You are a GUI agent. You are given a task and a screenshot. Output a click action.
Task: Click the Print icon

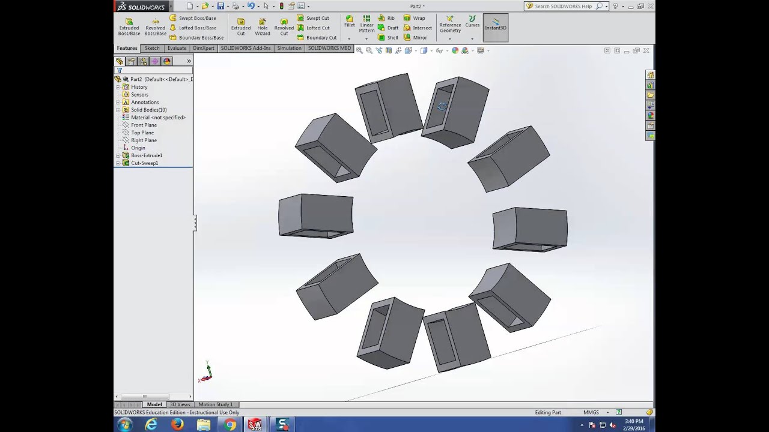[236, 6]
